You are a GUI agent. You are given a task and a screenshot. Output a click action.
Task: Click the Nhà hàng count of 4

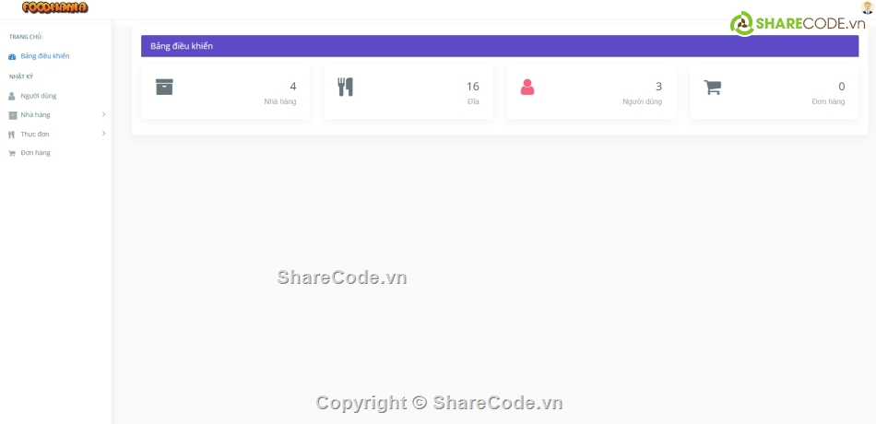tap(293, 87)
